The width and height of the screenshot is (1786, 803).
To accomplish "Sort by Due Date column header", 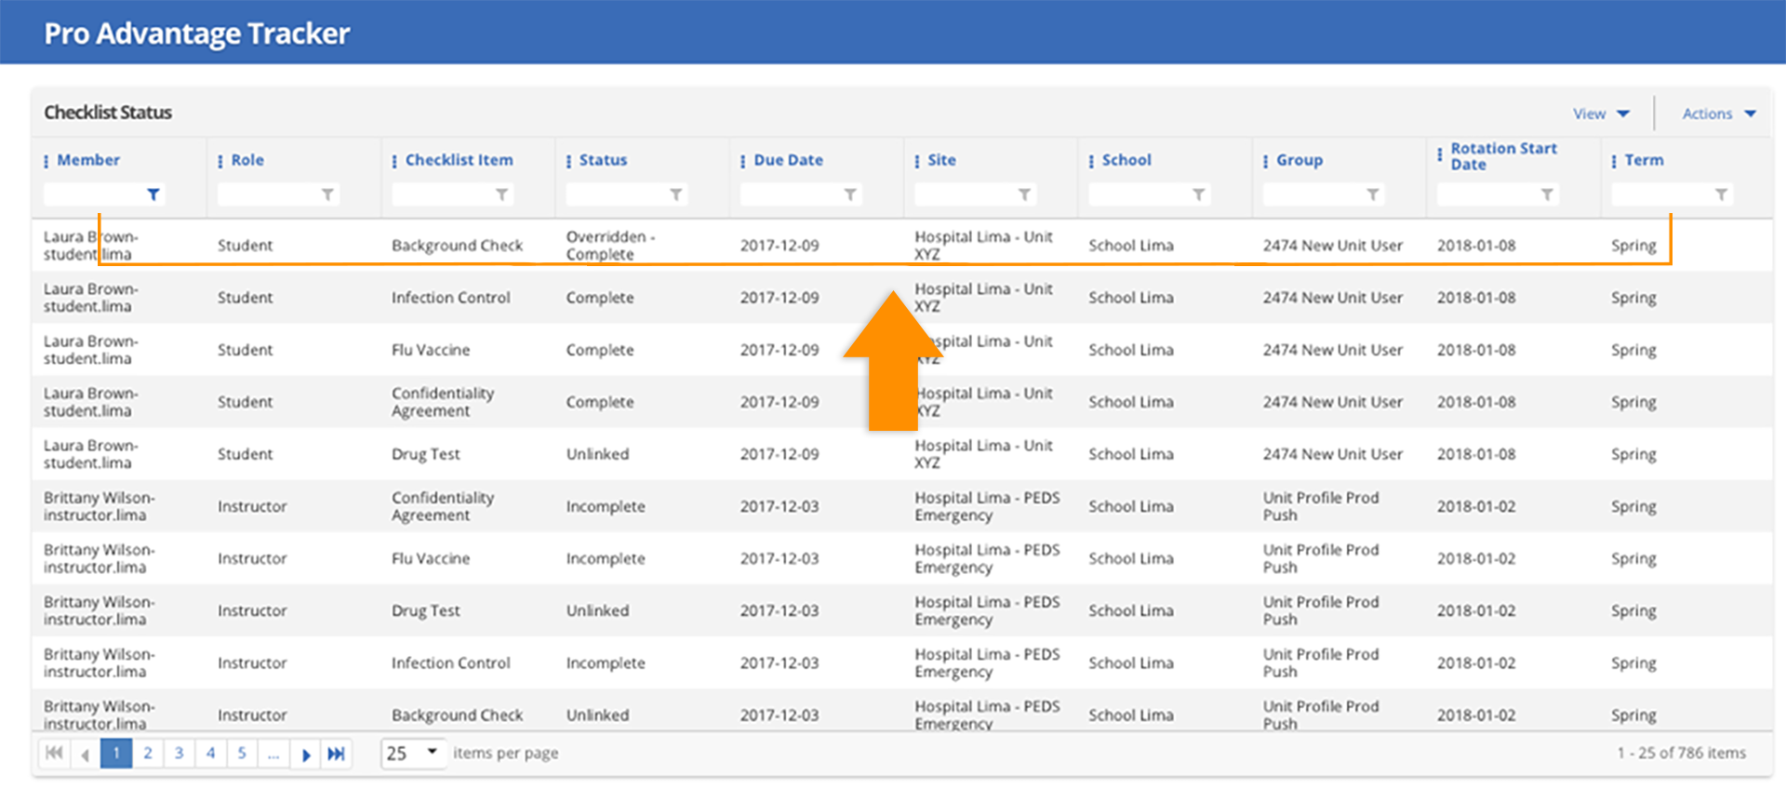I will click(x=788, y=160).
